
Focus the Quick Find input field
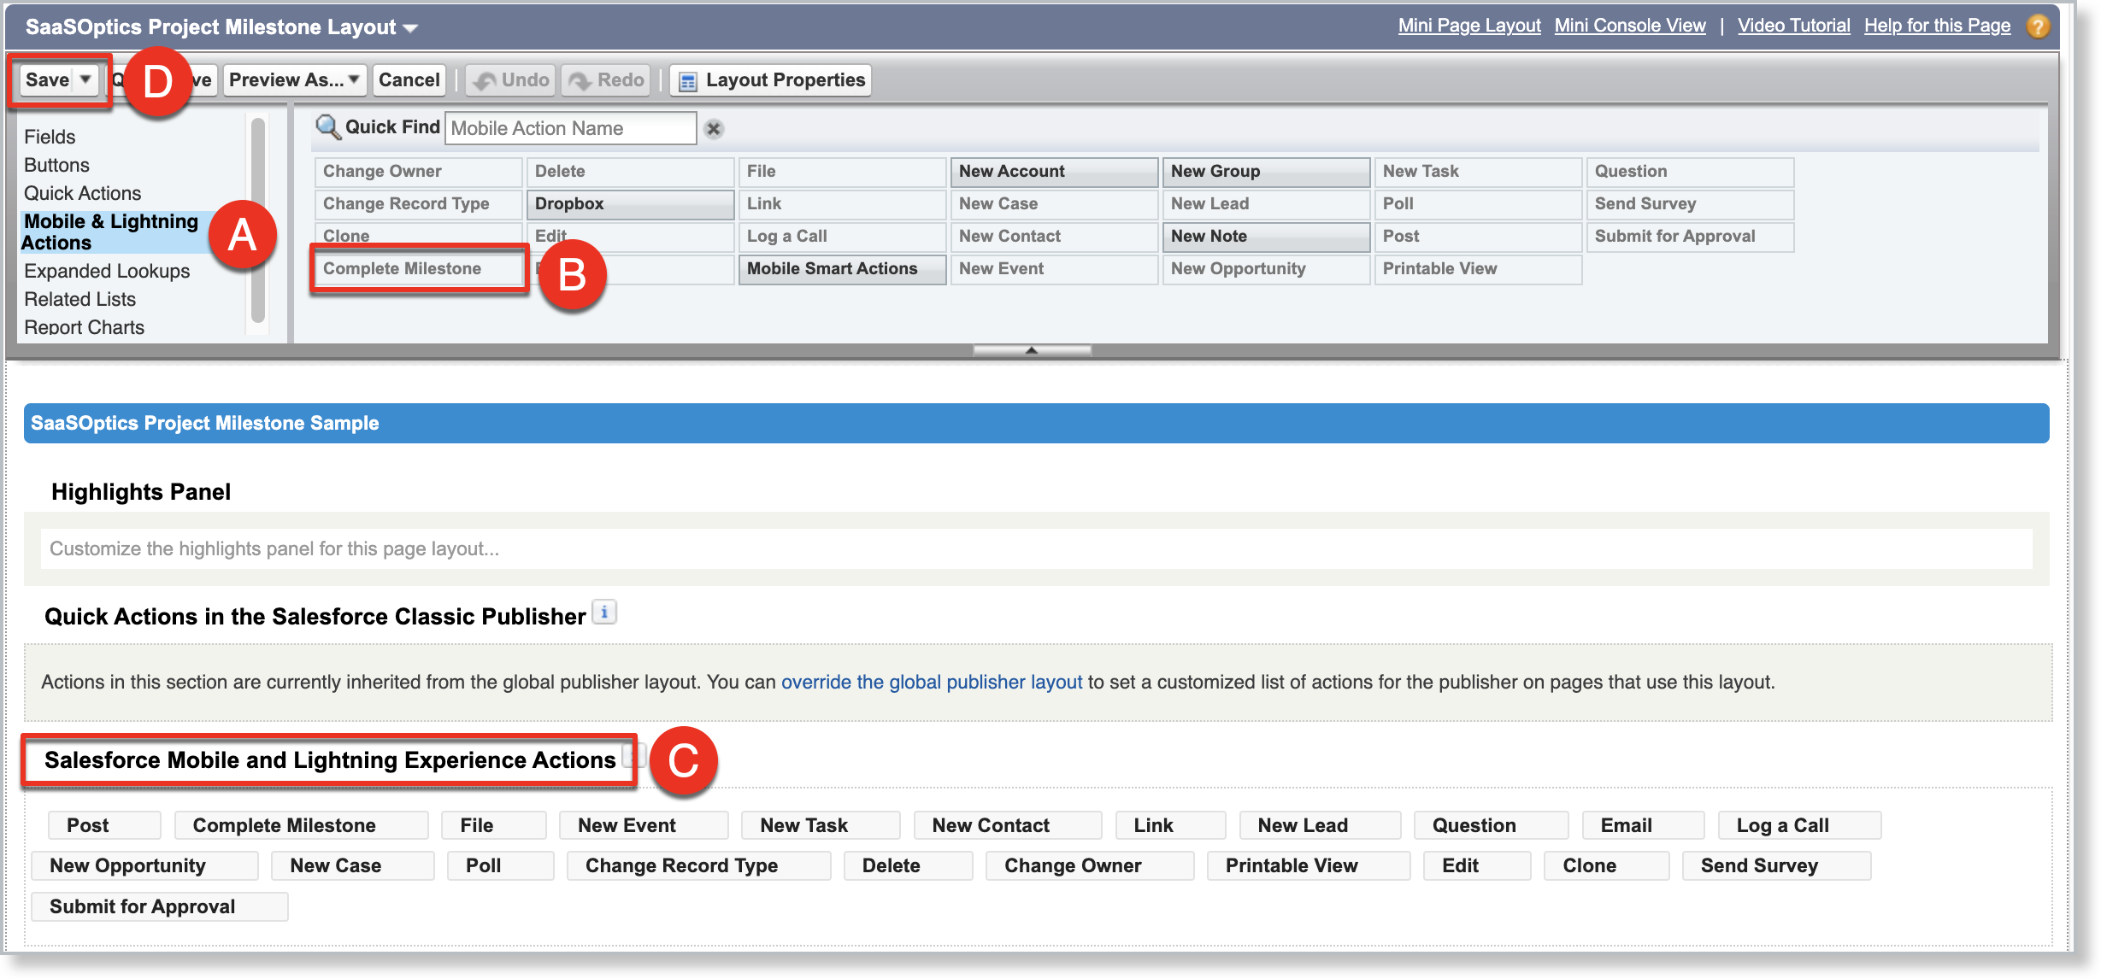point(570,128)
